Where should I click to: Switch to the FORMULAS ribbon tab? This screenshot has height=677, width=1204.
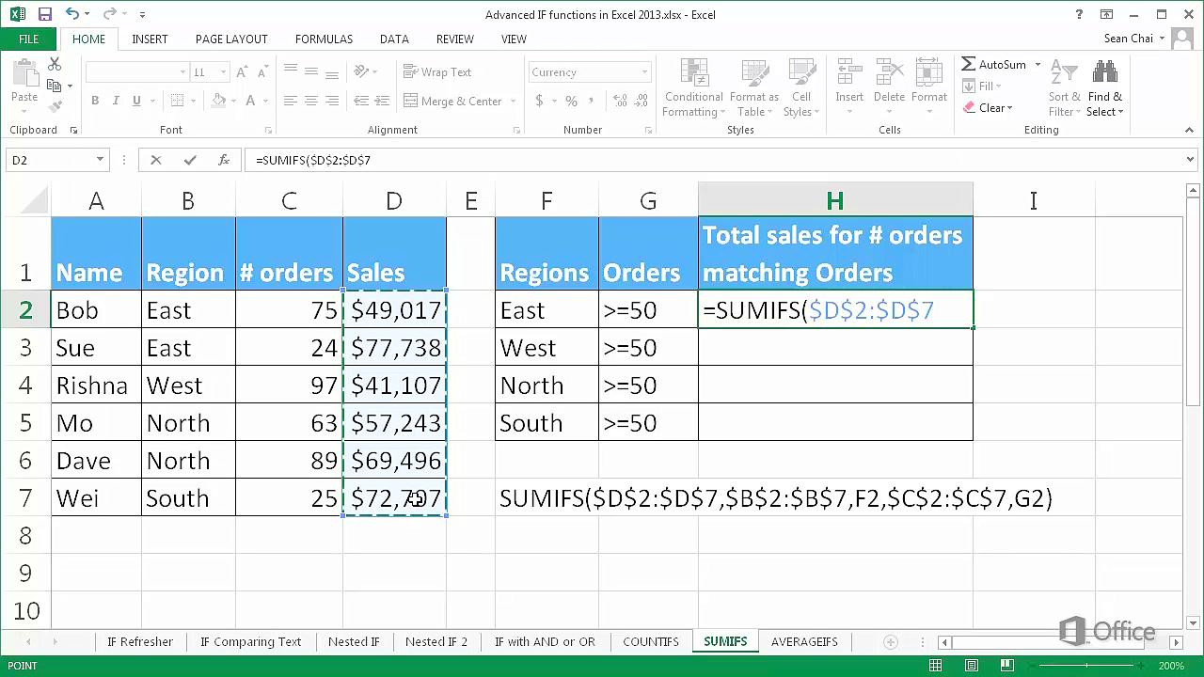pyautogui.click(x=324, y=39)
